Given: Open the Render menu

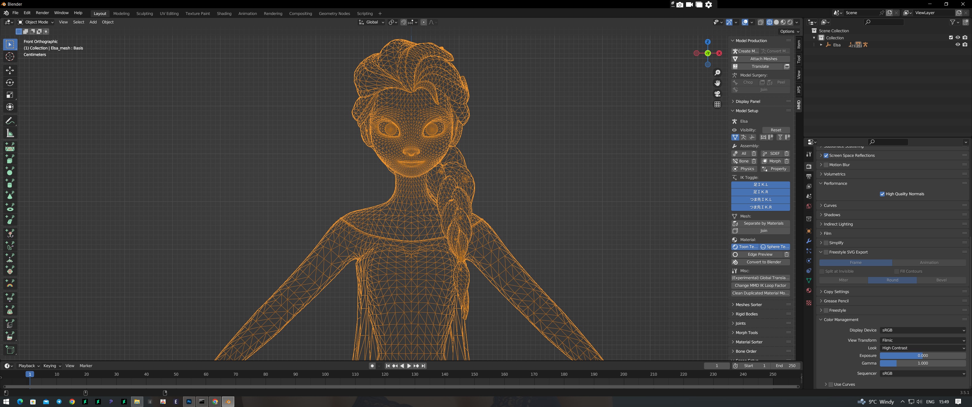Looking at the screenshot, I should 42,13.
